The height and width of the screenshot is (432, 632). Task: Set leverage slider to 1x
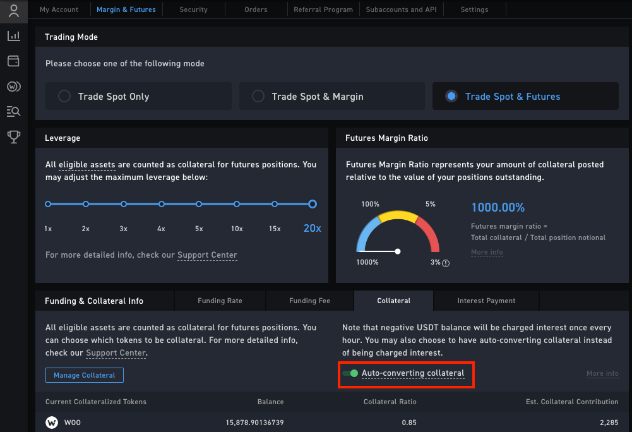pyautogui.click(x=48, y=204)
